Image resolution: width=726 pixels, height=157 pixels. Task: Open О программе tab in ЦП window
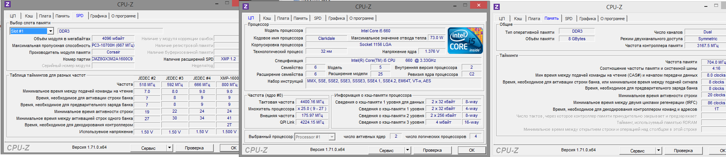(361, 18)
